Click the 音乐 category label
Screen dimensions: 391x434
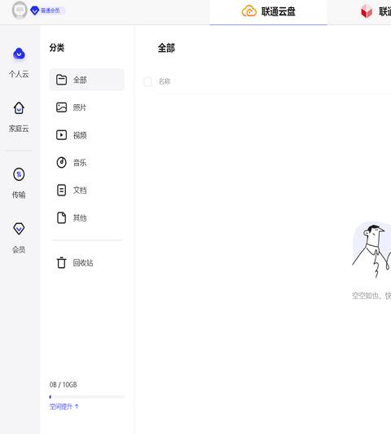pyautogui.click(x=80, y=163)
